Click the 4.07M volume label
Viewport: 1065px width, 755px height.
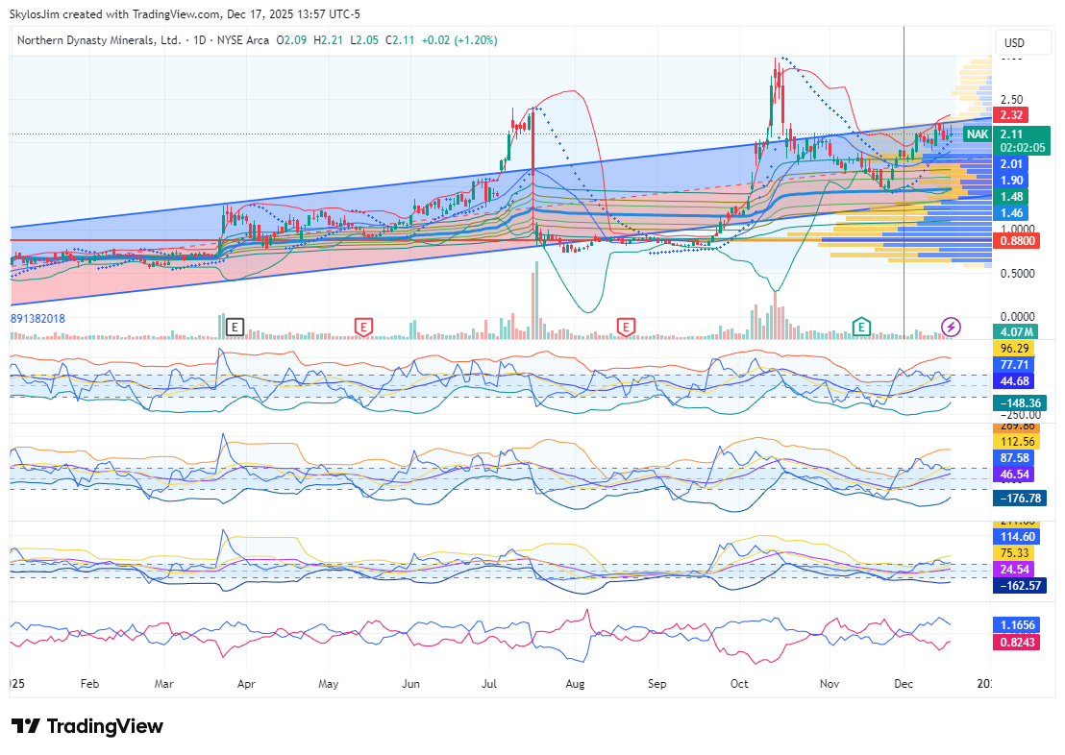pos(1015,332)
